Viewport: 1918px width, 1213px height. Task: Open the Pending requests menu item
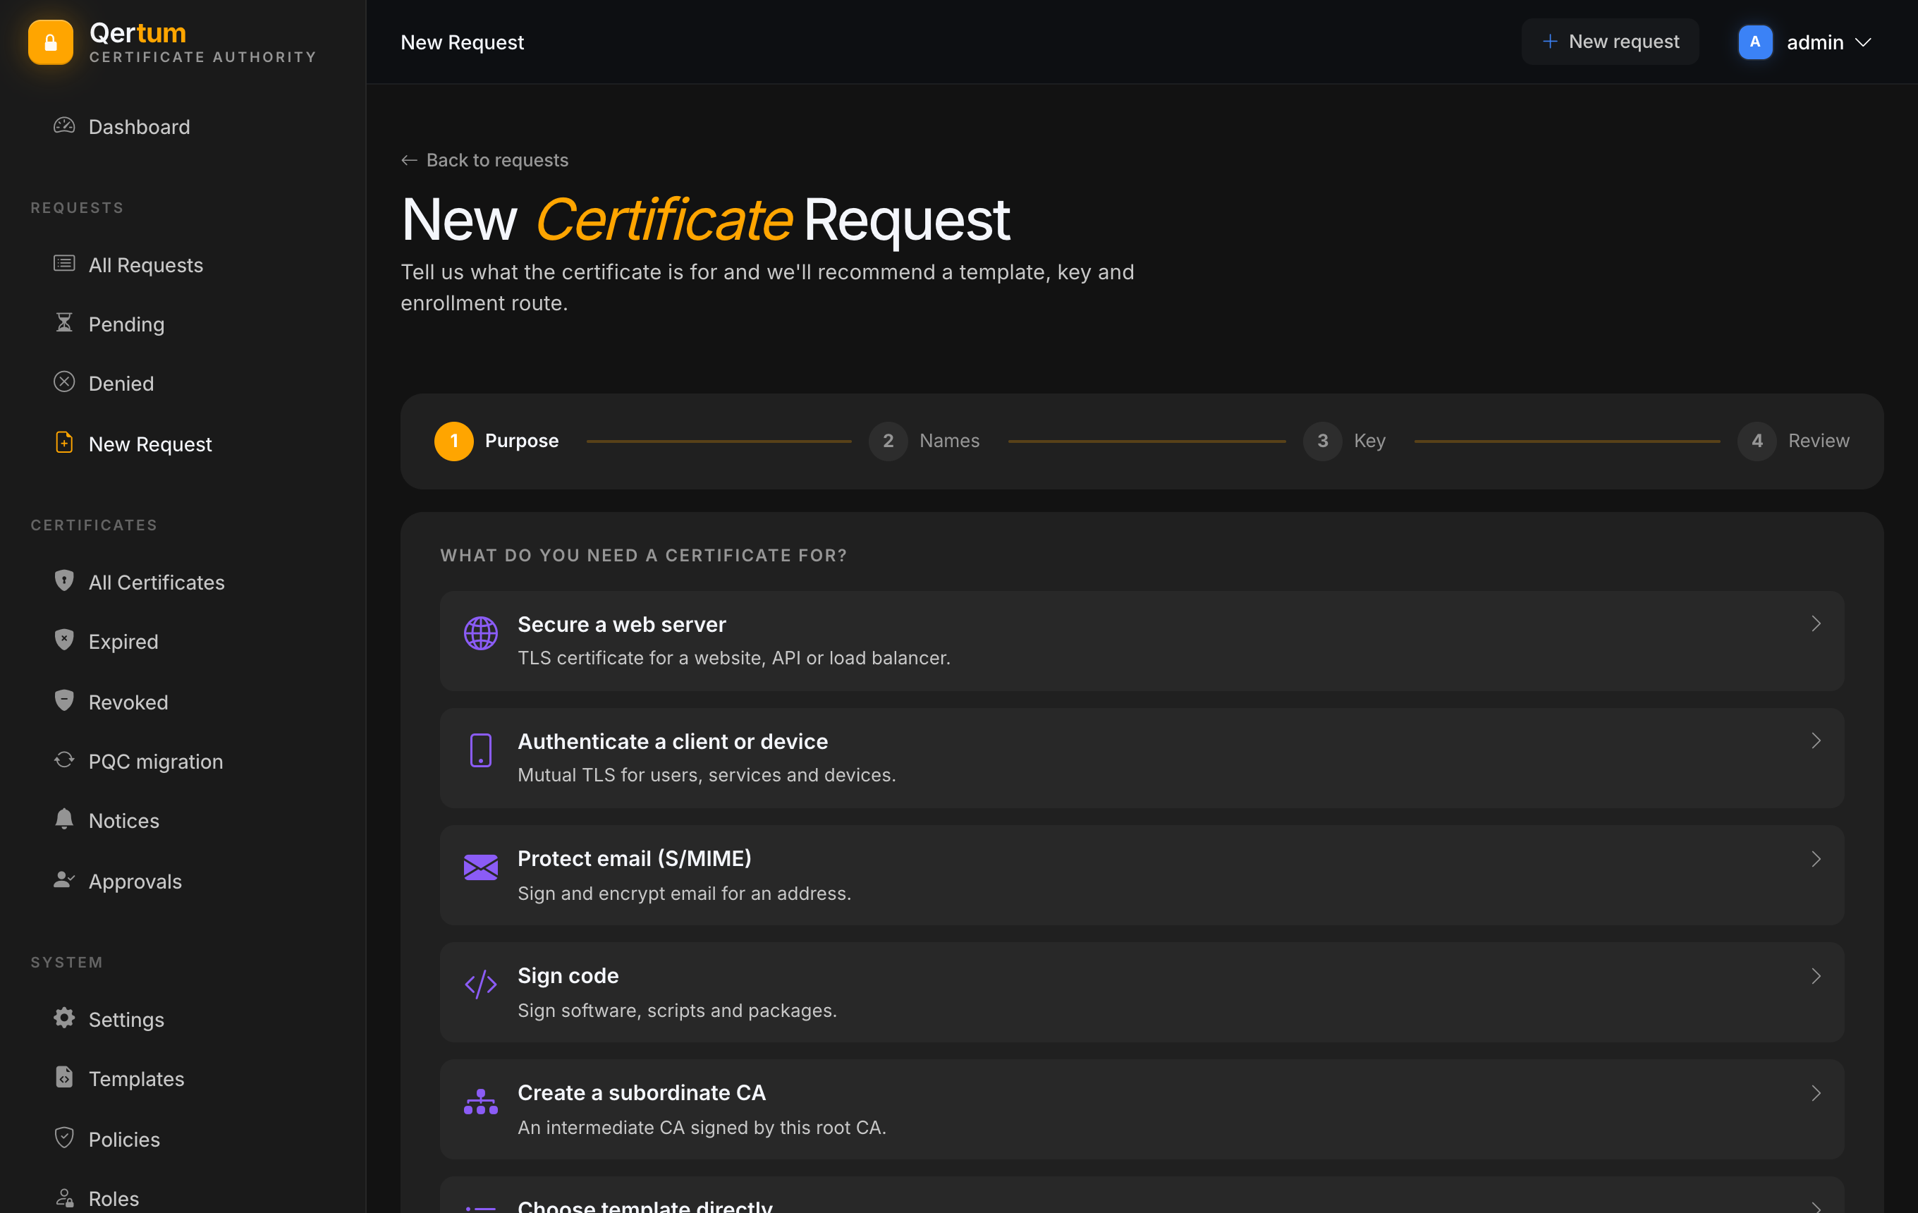click(126, 324)
